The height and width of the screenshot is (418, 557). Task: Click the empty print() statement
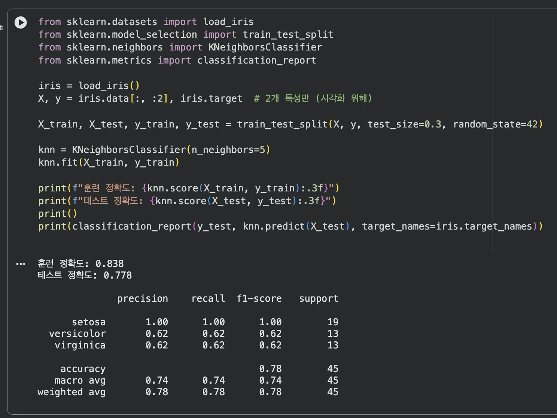click(57, 213)
